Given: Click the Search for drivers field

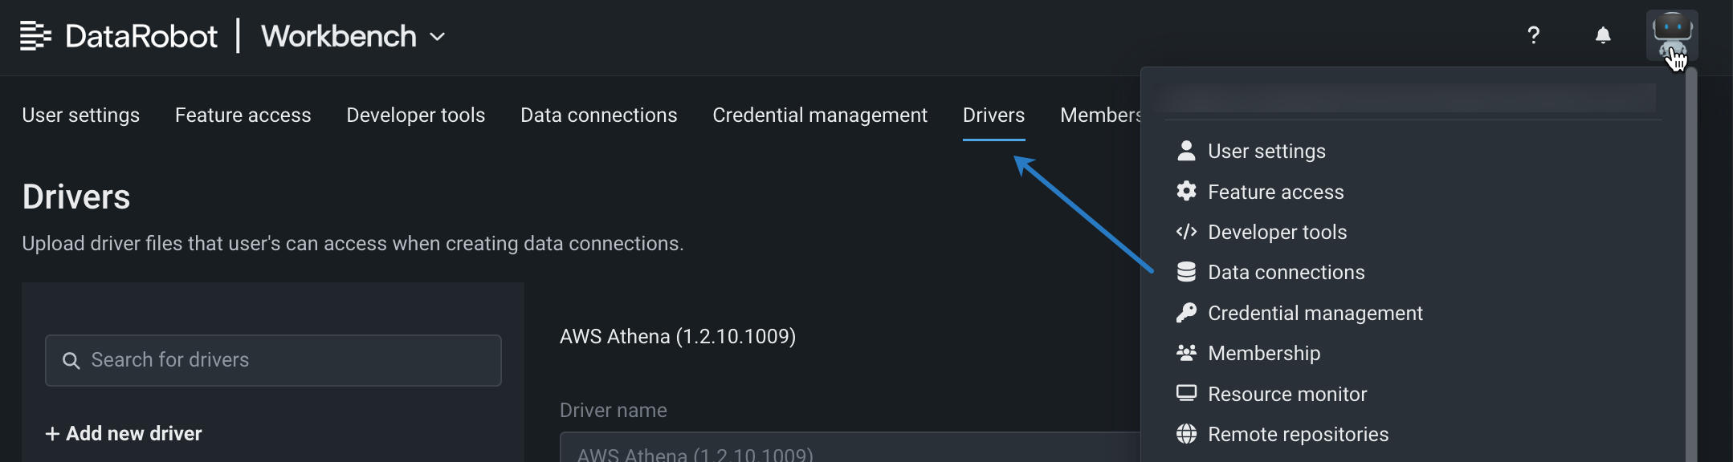Looking at the screenshot, I should (273, 360).
